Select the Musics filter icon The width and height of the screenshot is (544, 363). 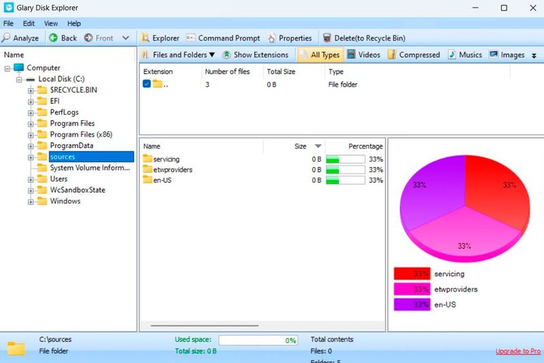pos(452,54)
